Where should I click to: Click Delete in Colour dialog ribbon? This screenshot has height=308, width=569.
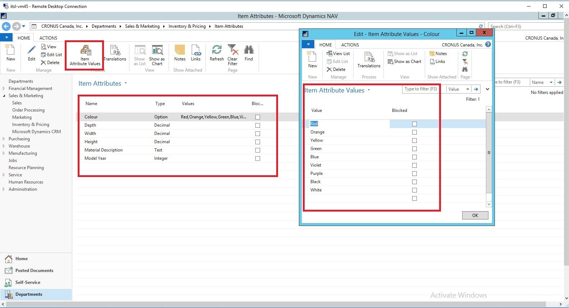tap(336, 69)
